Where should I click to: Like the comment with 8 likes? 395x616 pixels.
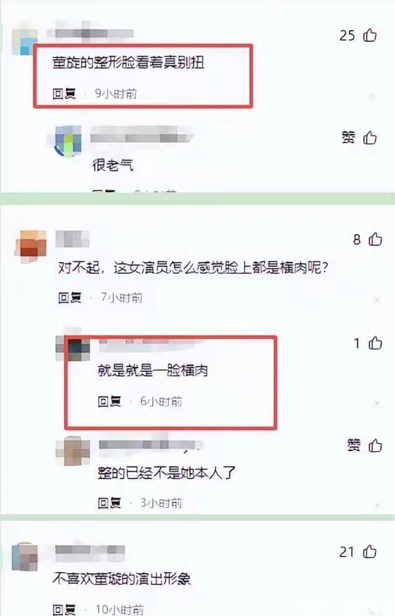pyautogui.click(x=375, y=239)
